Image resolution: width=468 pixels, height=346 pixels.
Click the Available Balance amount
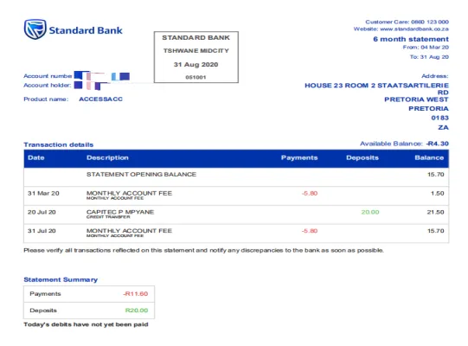[x=437, y=144]
